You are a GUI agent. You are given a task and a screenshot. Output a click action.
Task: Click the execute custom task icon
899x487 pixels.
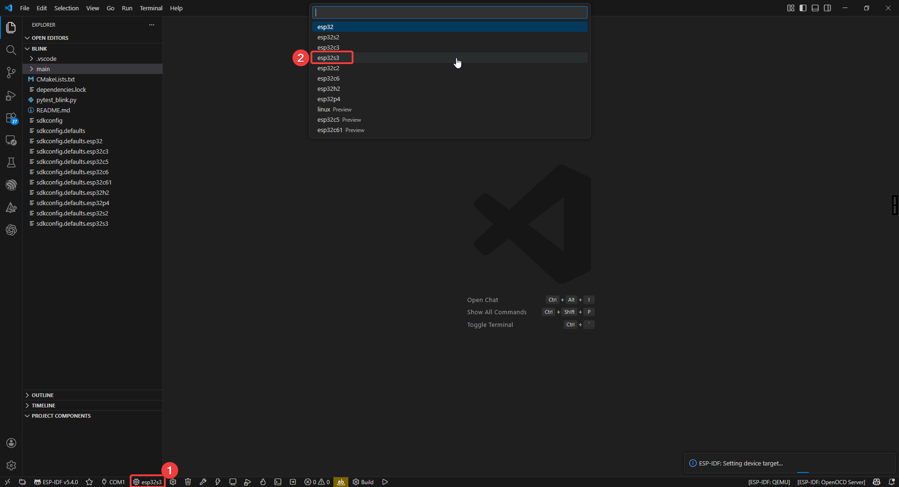coord(293,482)
